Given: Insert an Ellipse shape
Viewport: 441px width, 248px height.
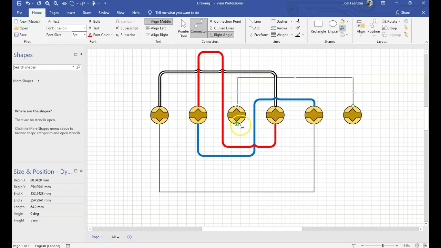Looking at the screenshot, I should [x=333, y=27].
